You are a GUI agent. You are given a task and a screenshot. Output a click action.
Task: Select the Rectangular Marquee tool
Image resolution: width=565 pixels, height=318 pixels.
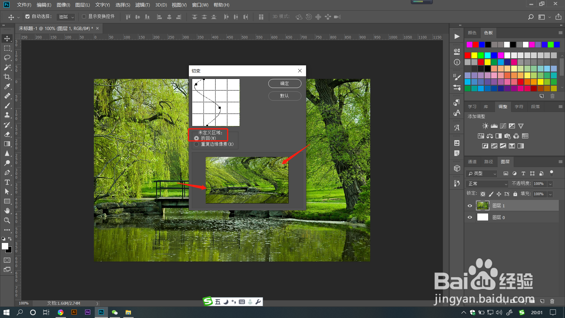pos(7,48)
